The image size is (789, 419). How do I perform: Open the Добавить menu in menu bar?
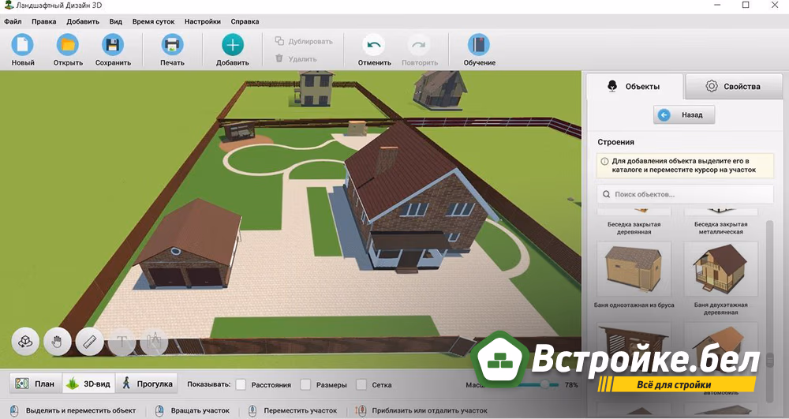(x=83, y=21)
